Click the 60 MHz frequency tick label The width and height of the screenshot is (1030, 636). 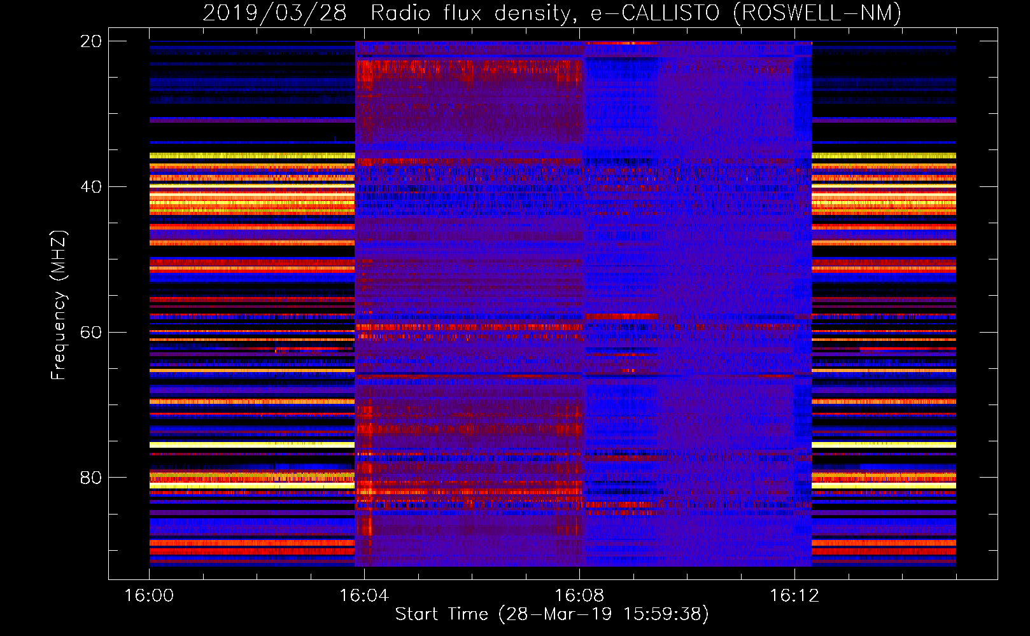[x=90, y=333]
